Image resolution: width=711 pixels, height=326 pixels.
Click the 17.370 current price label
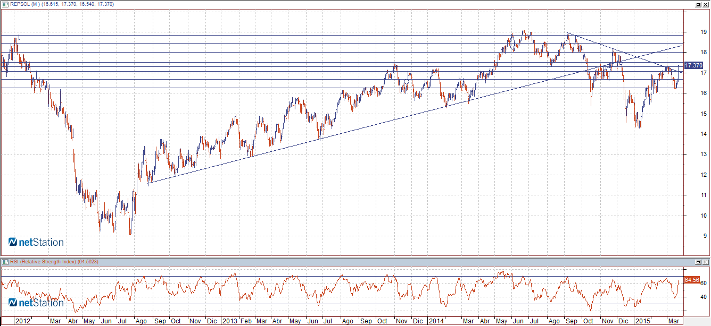693,65
